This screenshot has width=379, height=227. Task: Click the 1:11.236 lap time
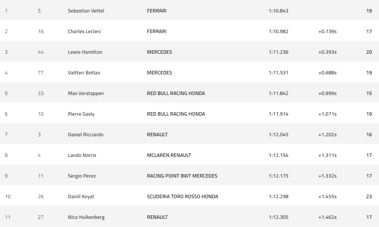pos(278,52)
